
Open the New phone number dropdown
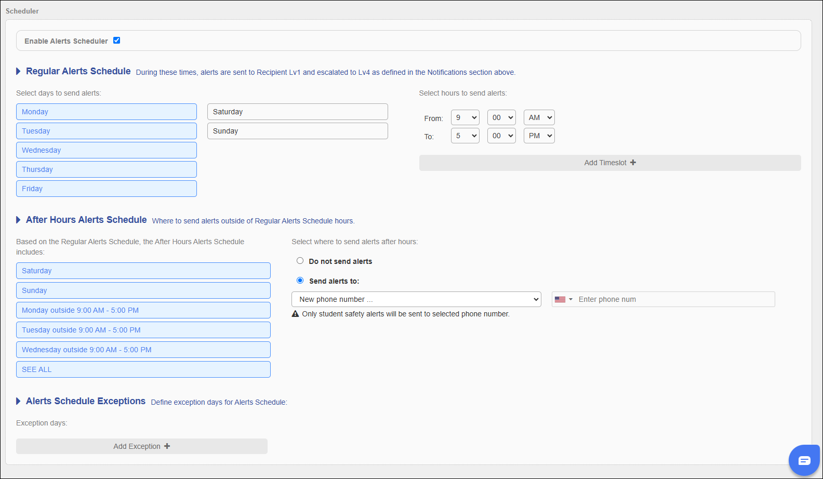pos(416,299)
